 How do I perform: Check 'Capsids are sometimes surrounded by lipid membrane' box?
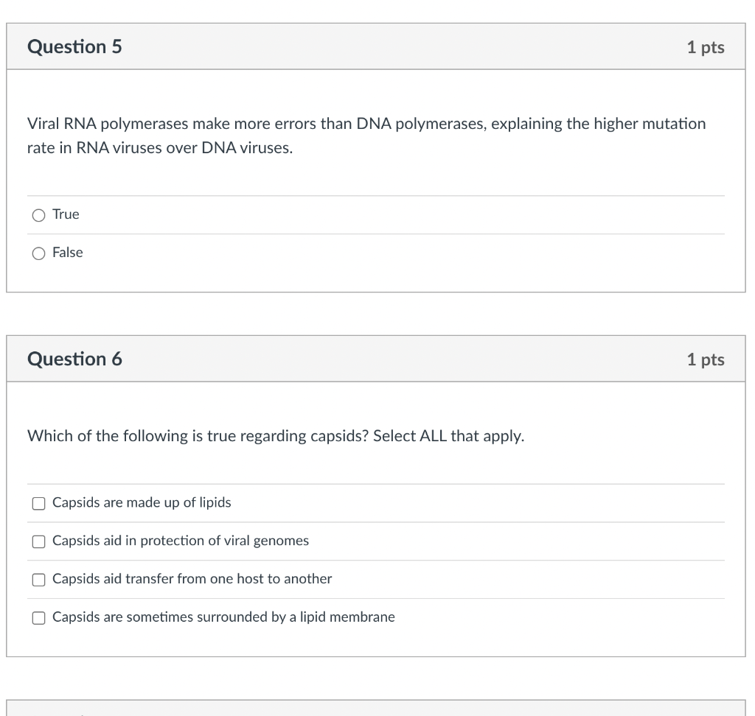coord(38,618)
